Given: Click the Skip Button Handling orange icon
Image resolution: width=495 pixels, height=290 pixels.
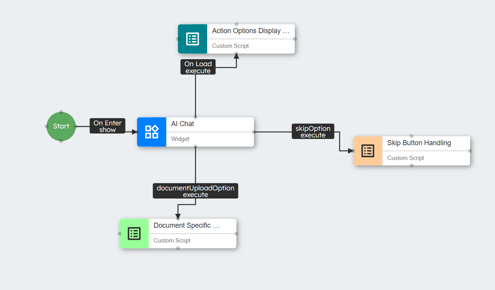Looking at the screenshot, I should click(x=368, y=151).
